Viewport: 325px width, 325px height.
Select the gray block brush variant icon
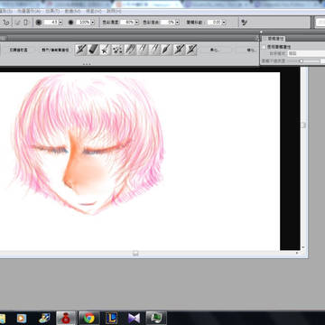[x=93, y=50]
